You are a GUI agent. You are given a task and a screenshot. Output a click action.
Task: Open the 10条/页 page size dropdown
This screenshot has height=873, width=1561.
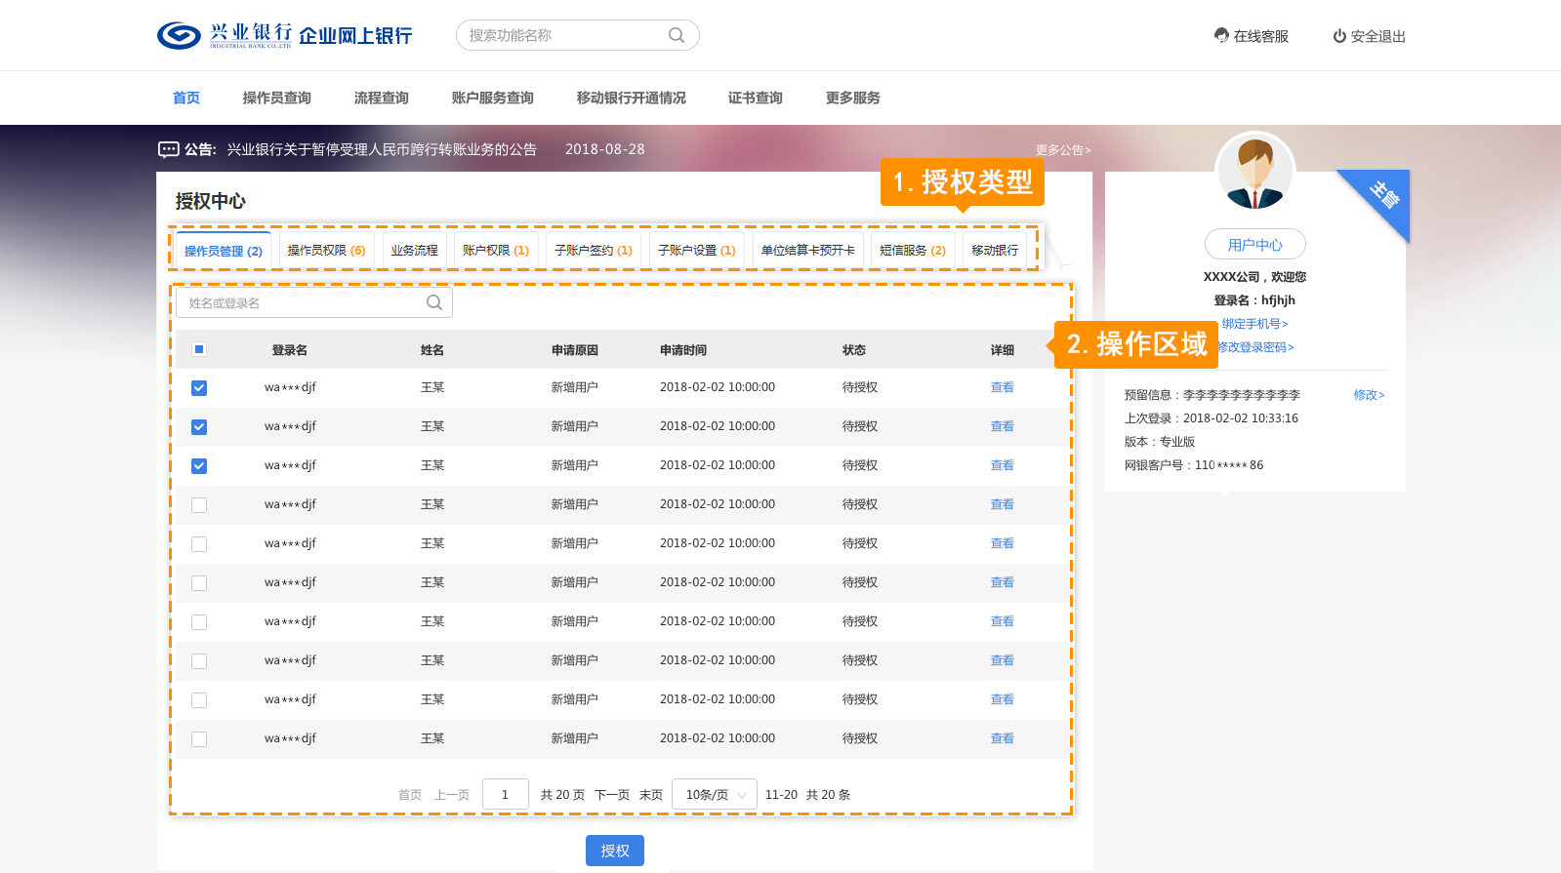tap(716, 795)
